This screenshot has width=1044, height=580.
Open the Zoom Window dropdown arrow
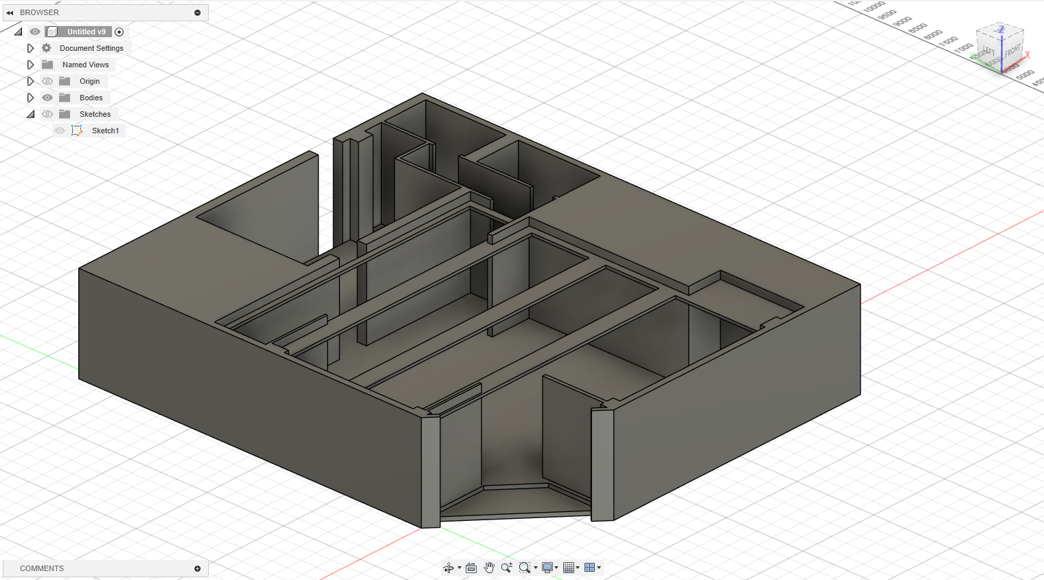point(536,568)
